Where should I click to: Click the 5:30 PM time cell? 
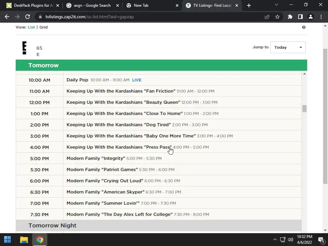click(x=39, y=170)
